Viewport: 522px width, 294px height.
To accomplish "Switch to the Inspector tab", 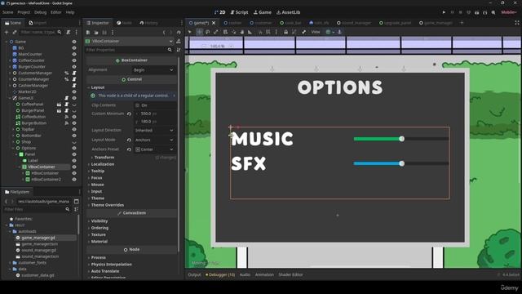I will pos(98,23).
